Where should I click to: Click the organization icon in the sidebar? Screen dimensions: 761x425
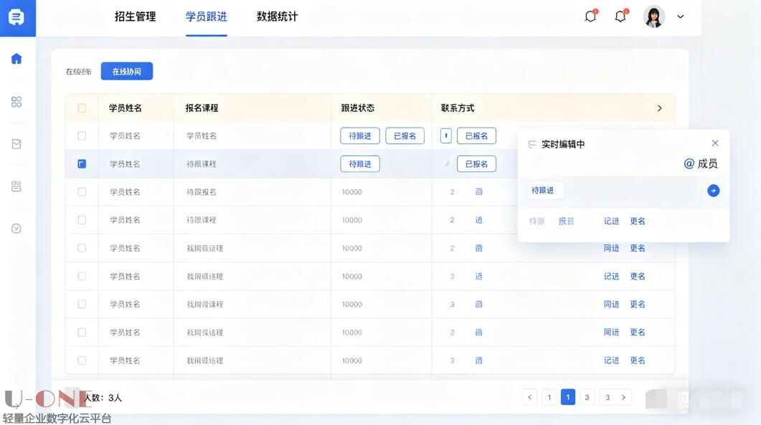click(x=16, y=186)
